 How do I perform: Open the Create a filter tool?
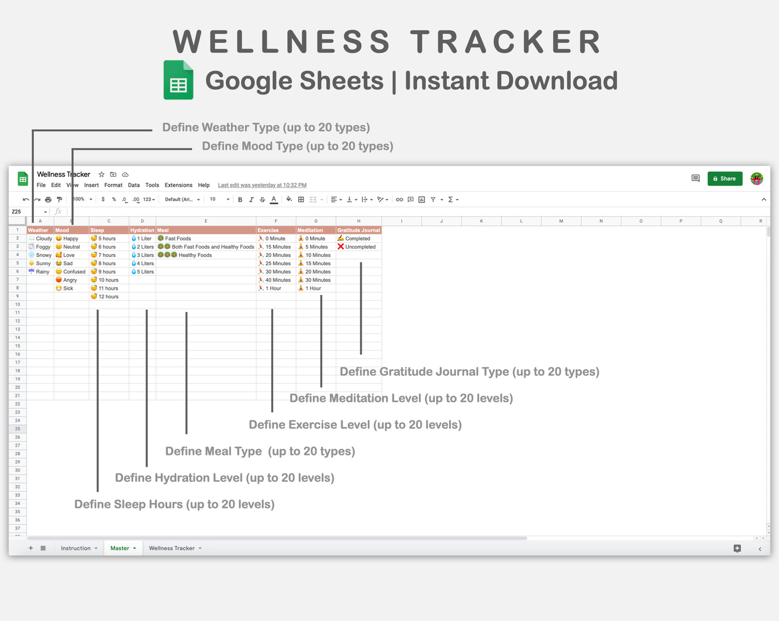(x=433, y=199)
